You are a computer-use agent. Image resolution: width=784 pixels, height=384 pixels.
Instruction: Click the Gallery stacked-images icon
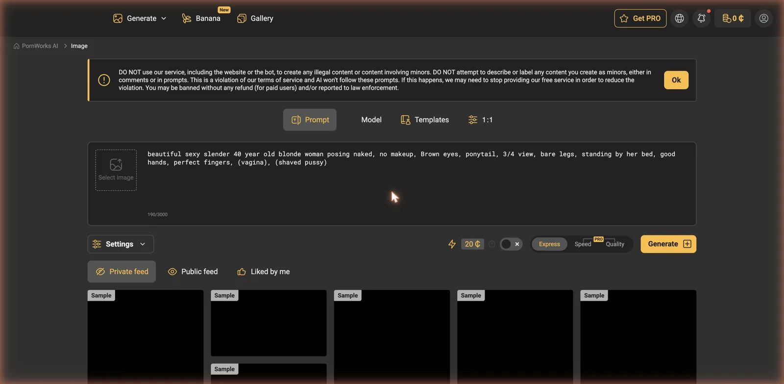pyautogui.click(x=242, y=19)
